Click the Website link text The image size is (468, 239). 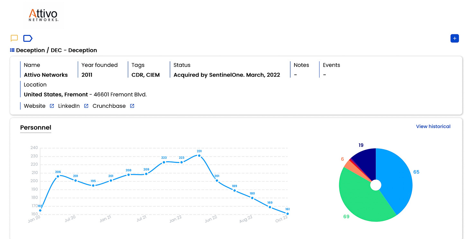tap(35, 106)
